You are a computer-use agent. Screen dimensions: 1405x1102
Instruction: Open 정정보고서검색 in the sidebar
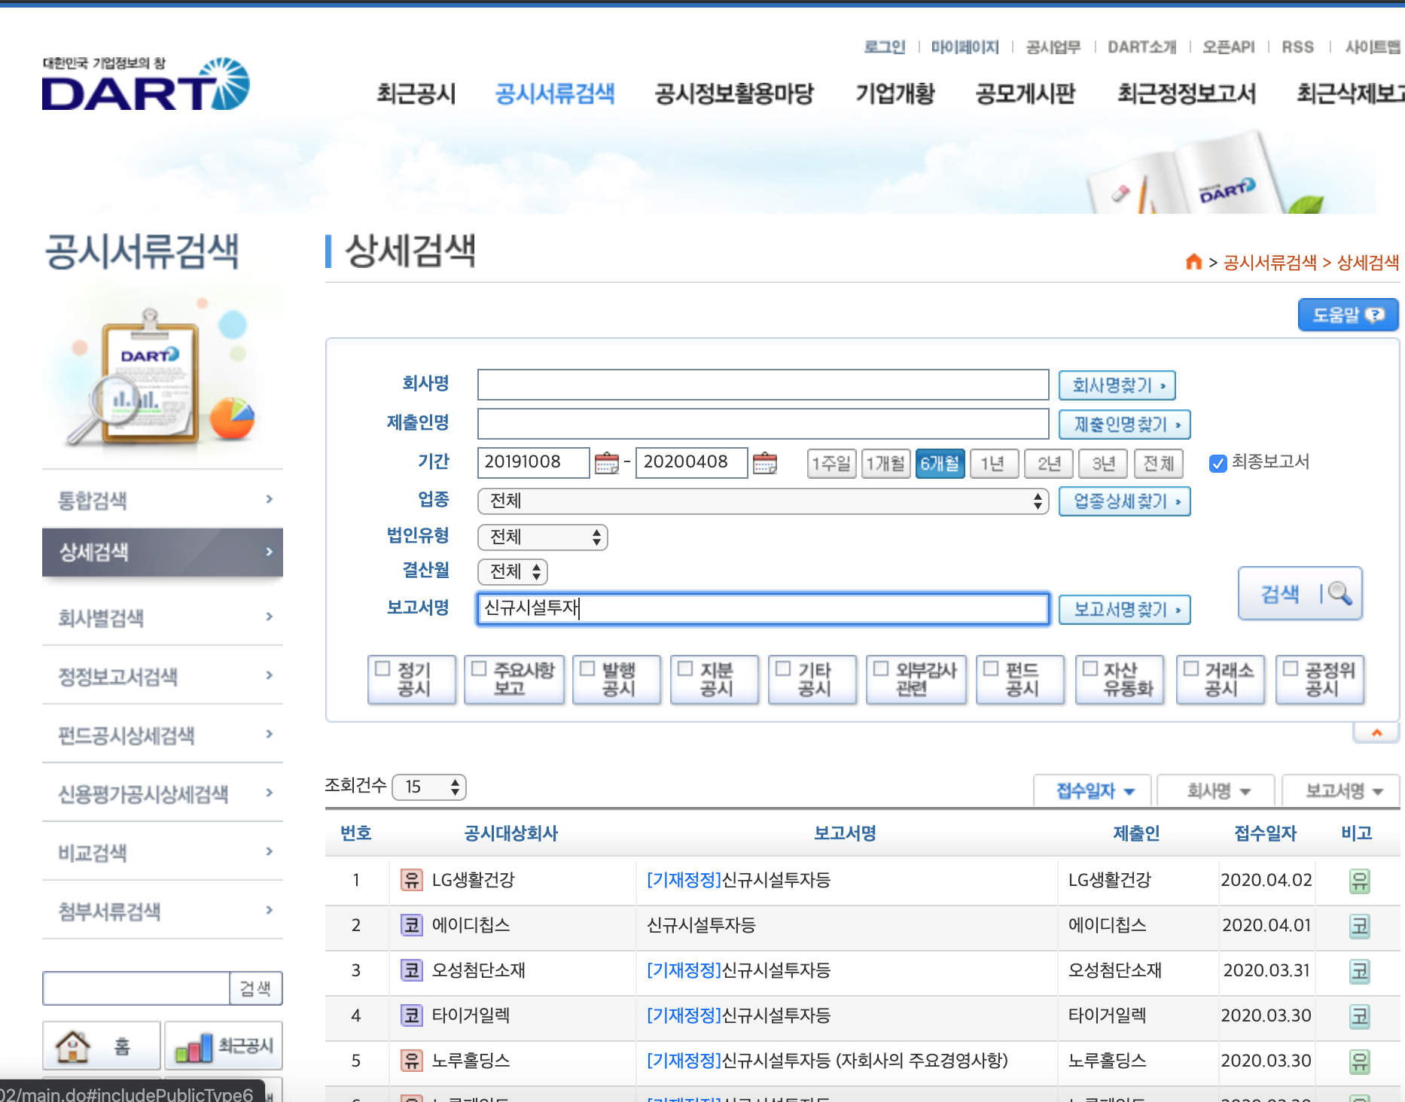[x=163, y=676]
